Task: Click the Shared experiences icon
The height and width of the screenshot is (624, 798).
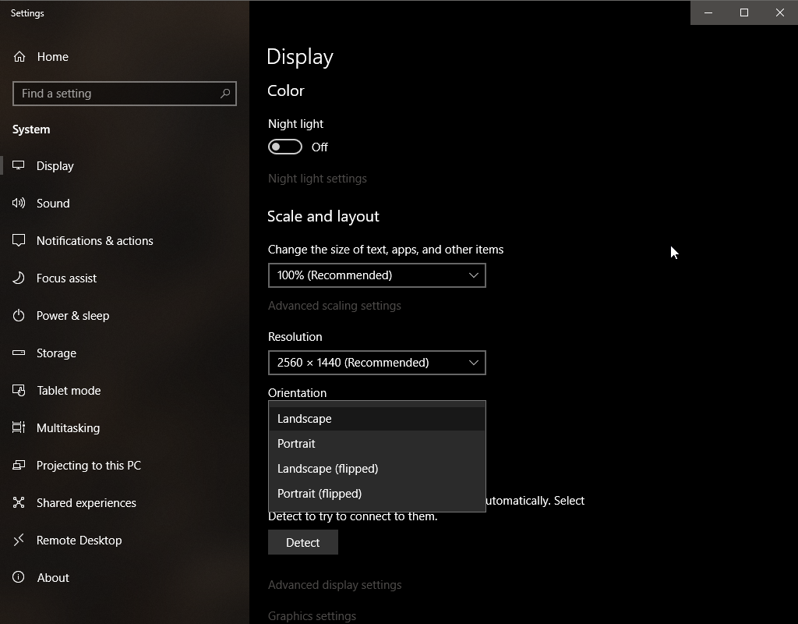Action: (19, 502)
